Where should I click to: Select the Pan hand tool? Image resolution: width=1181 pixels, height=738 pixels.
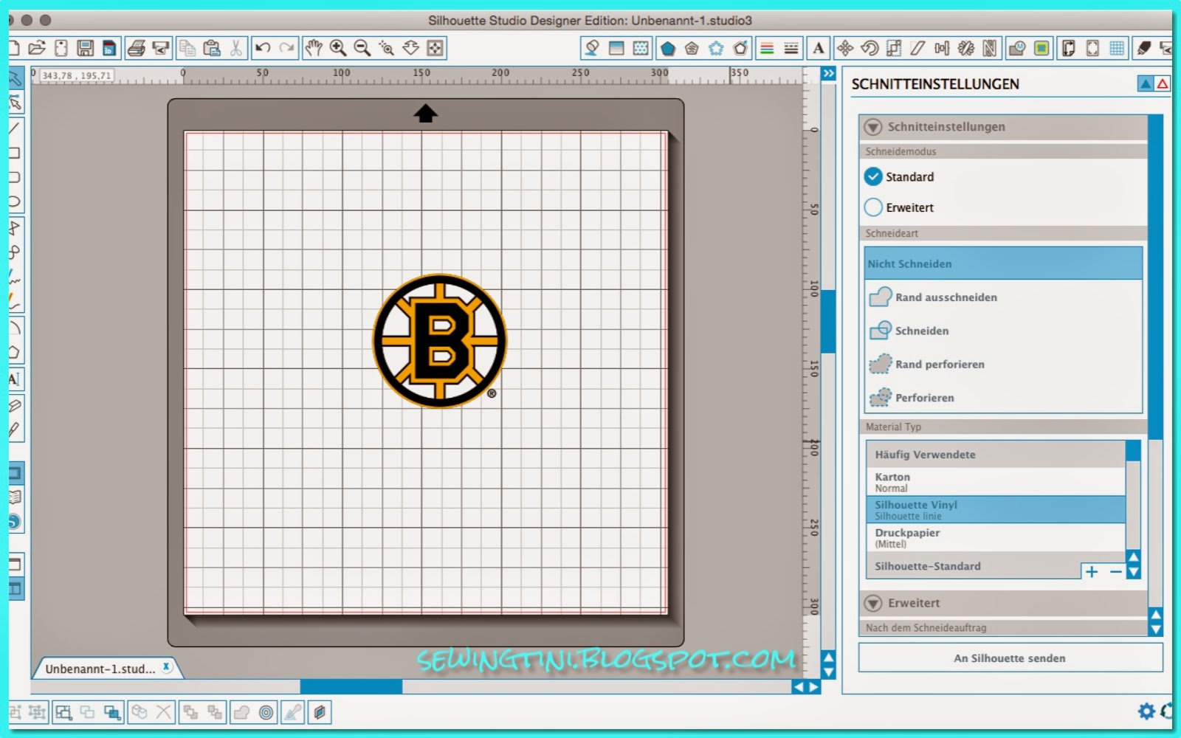[x=314, y=49]
